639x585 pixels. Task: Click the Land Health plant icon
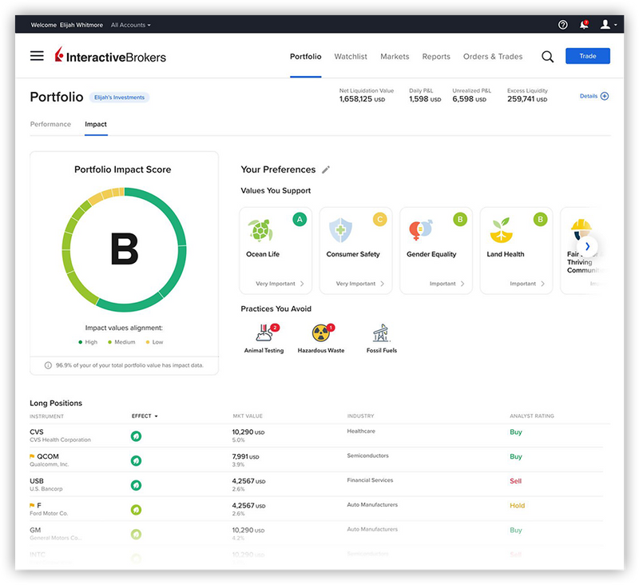pyautogui.click(x=502, y=230)
